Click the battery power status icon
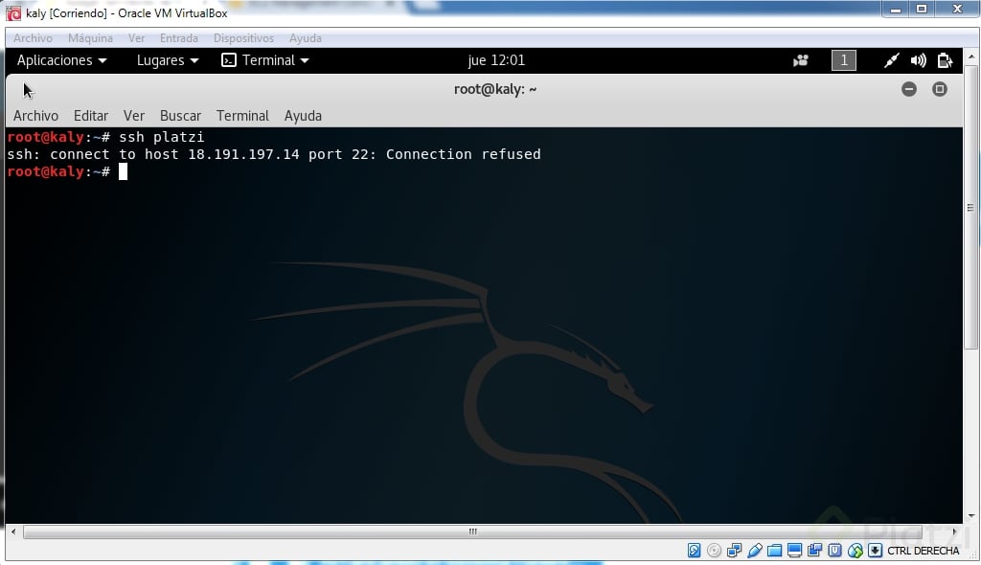Image resolution: width=981 pixels, height=565 pixels. 945,60
